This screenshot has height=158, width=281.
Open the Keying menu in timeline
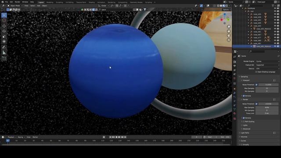[x=21, y=137]
